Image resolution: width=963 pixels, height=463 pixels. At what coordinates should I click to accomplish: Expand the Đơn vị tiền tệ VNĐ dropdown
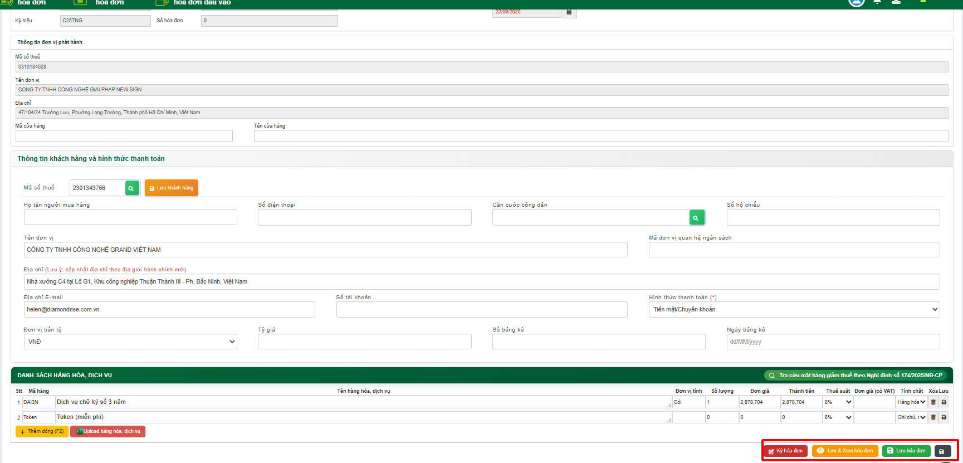click(x=130, y=342)
